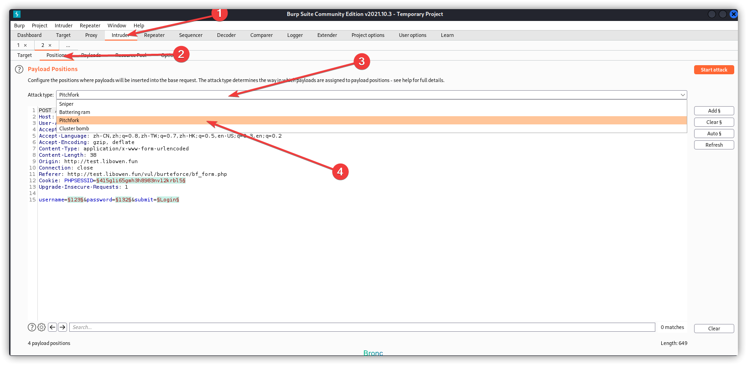Open the Help menu

pos(139,26)
